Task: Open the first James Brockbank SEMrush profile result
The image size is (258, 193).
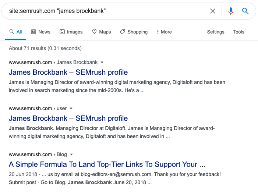Action: point(68,72)
